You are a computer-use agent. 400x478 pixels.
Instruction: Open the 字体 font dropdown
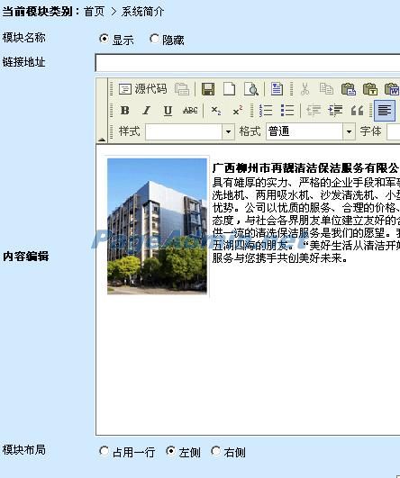(394, 131)
